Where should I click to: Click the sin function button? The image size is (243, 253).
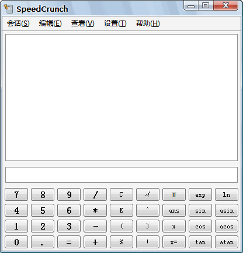[x=200, y=210]
